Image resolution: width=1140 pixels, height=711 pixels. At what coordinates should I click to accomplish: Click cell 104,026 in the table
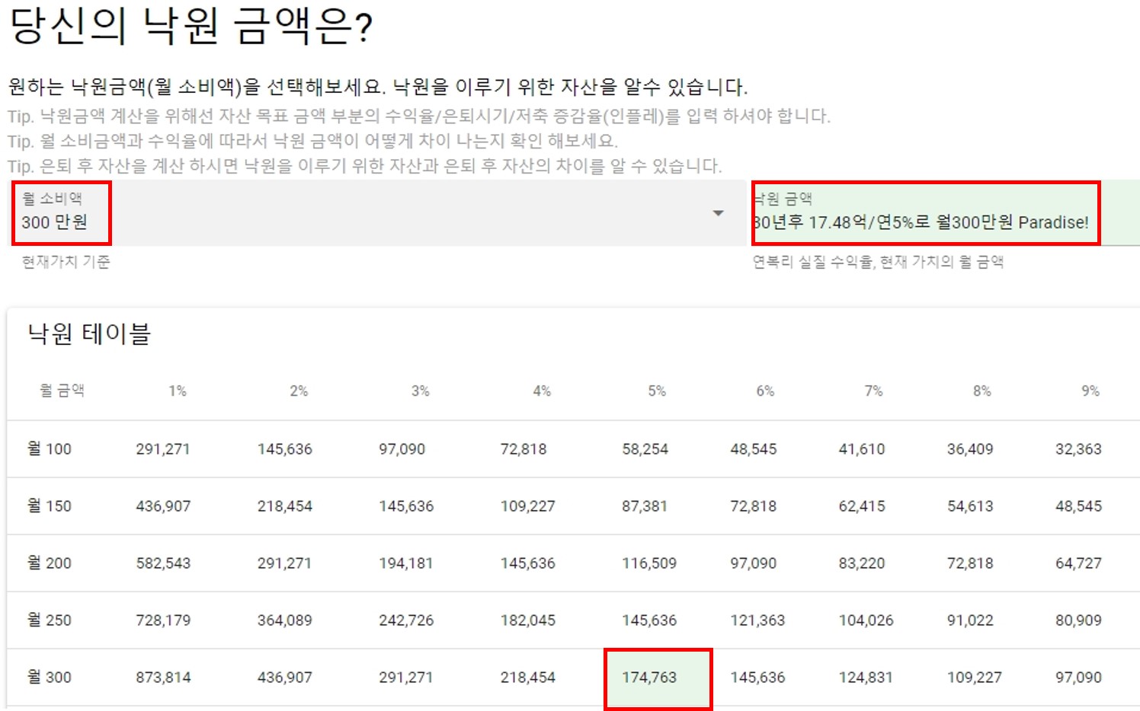click(866, 620)
